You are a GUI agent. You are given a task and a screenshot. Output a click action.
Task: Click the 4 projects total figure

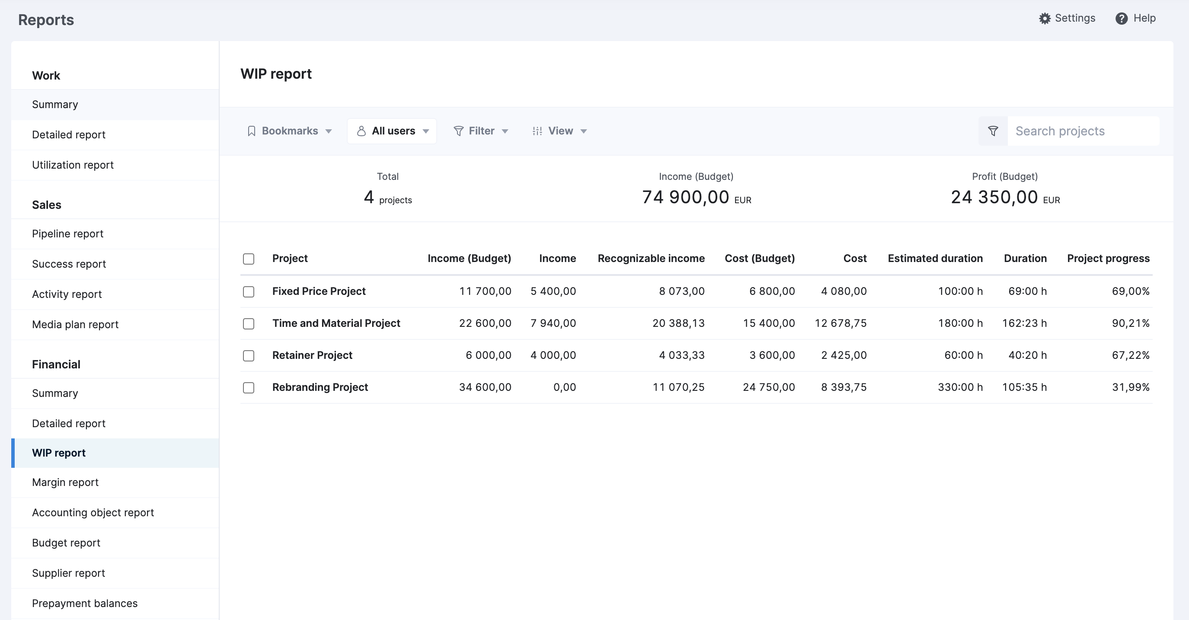pos(388,198)
